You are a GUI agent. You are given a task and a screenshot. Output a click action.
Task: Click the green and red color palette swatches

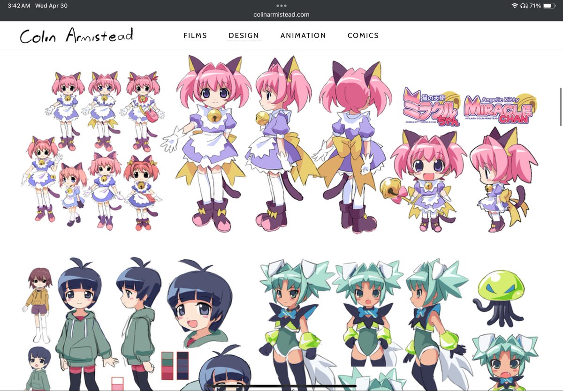168,366
